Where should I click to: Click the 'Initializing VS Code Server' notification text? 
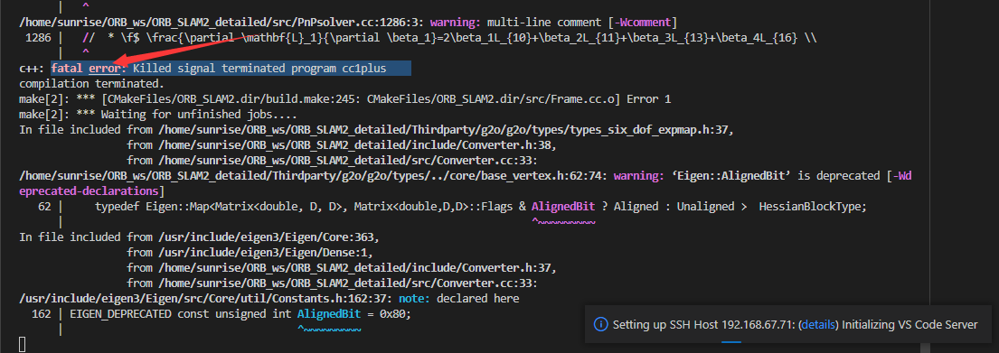click(909, 324)
